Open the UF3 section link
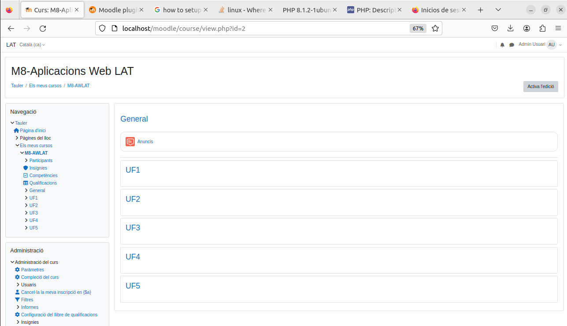The height and width of the screenshot is (326, 567). [x=133, y=228]
